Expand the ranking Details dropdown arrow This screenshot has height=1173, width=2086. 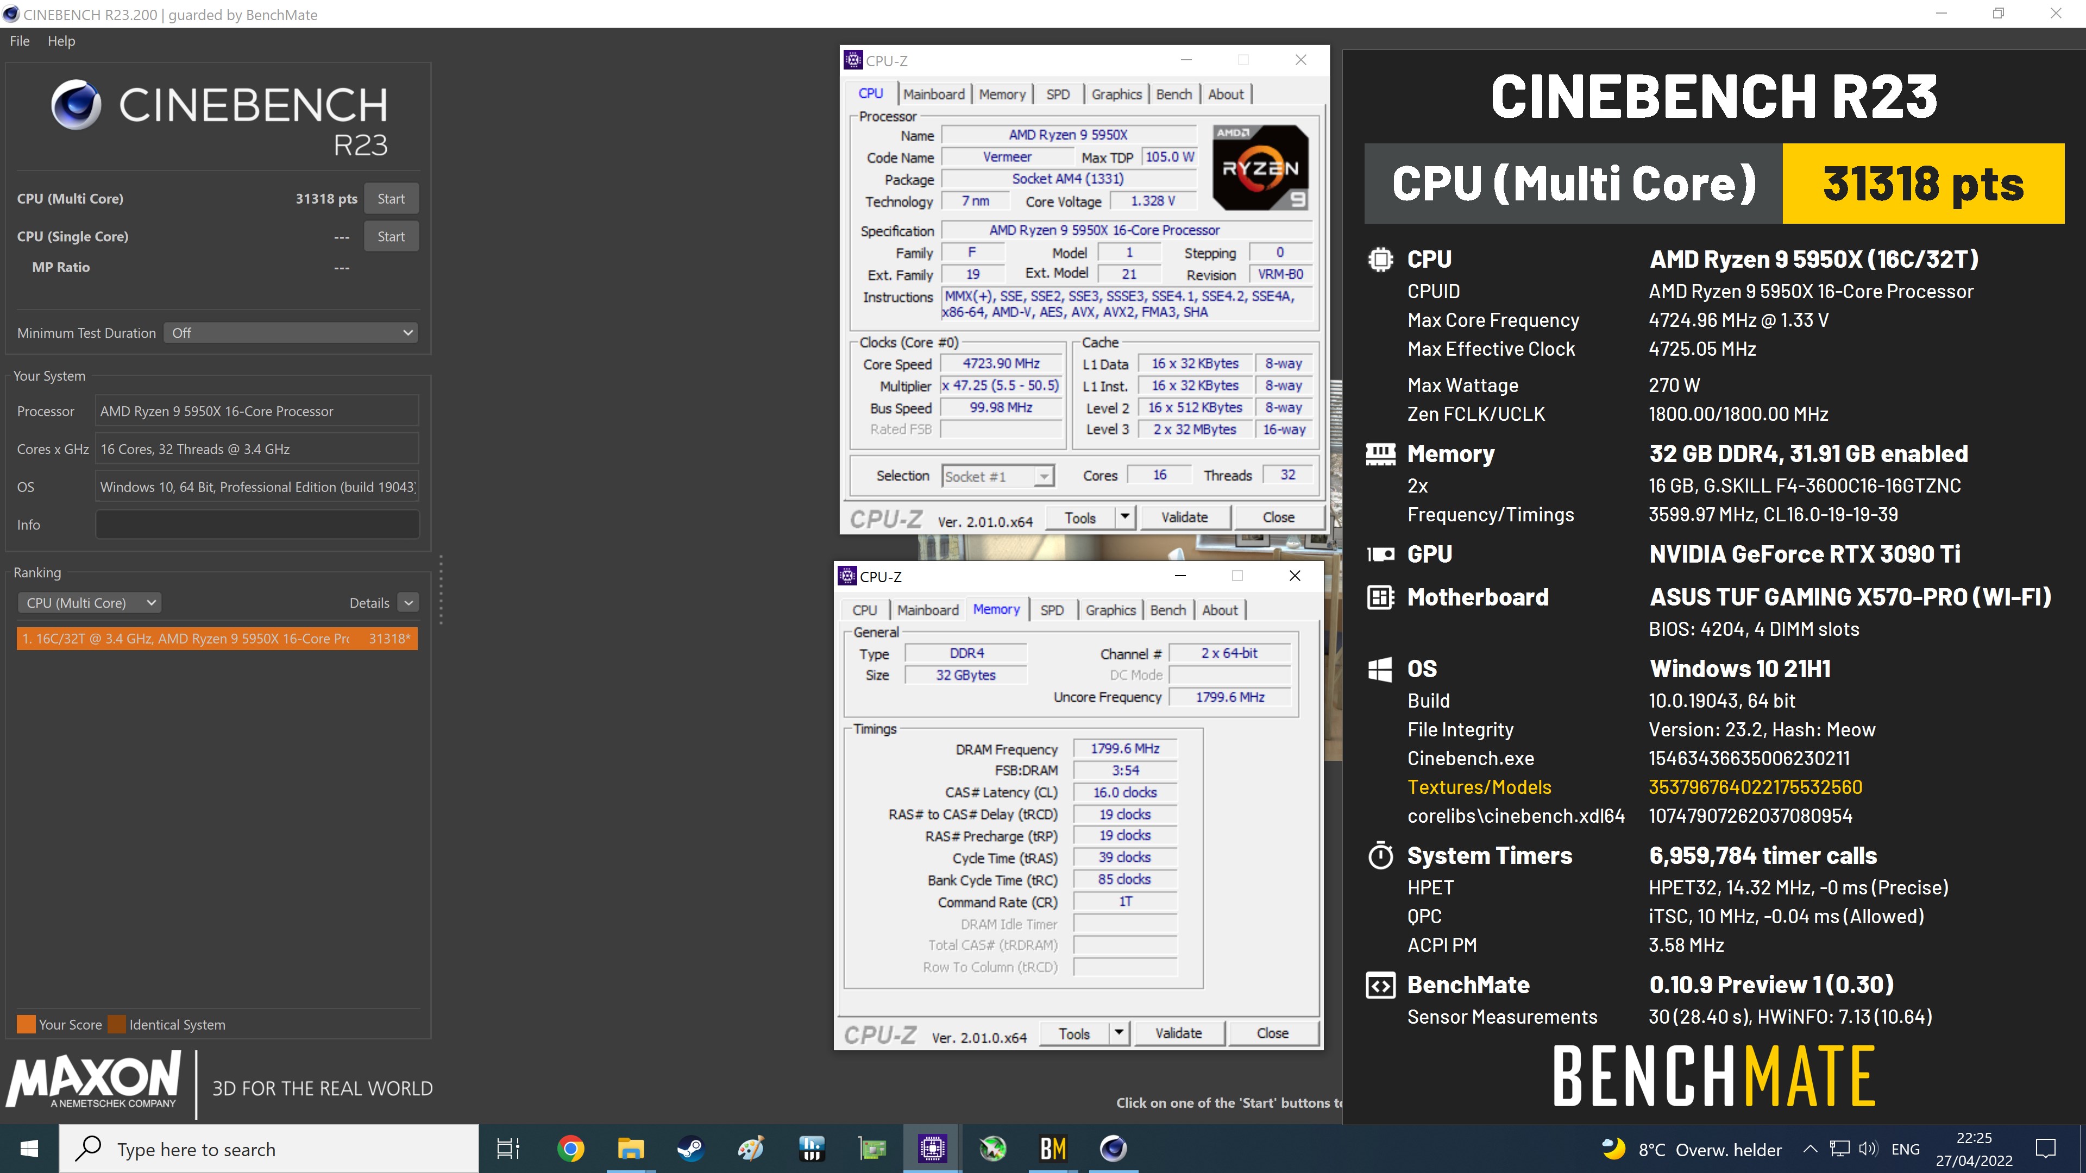click(409, 603)
